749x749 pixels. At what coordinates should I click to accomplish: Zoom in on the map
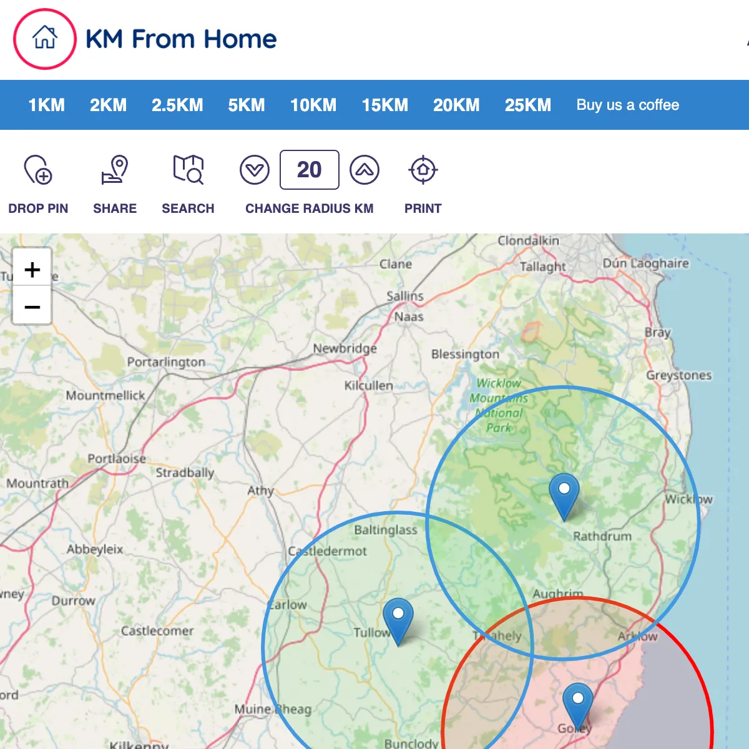click(32, 270)
